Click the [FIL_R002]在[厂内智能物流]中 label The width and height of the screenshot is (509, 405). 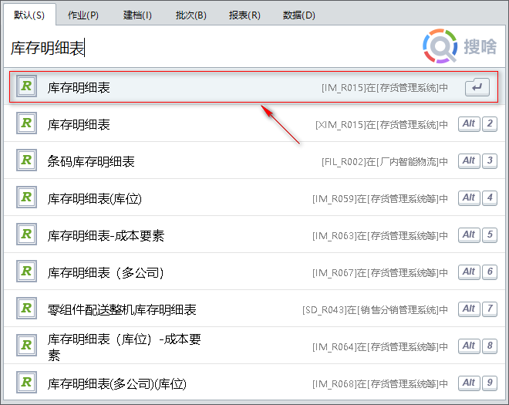[x=385, y=161]
